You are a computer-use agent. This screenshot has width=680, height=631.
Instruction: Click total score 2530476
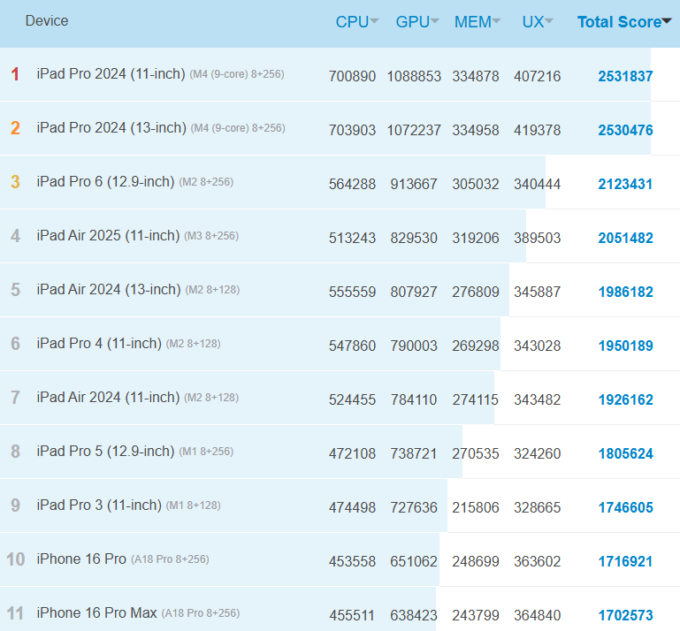[625, 130]
